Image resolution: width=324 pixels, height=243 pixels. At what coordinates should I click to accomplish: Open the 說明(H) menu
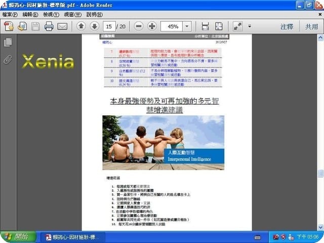pyautogui.click(x=95, y=15)
